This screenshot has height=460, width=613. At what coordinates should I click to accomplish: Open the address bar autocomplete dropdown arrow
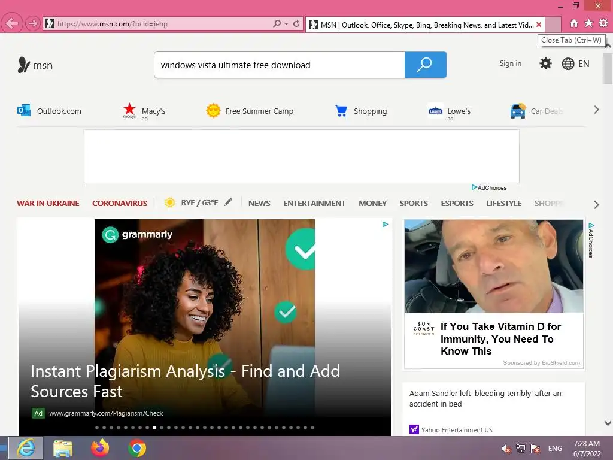pos(286,24)
